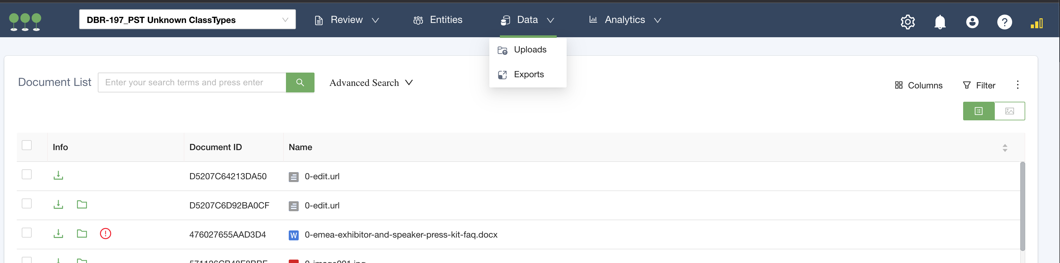Open folder icon for document D5207C6D92BA0CF
The height and width of the screenshot is (263, 1060).
coord(82,205)
